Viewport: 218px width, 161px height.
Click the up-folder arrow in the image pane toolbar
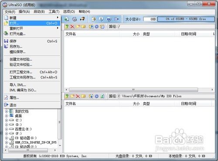coord(67,27)
